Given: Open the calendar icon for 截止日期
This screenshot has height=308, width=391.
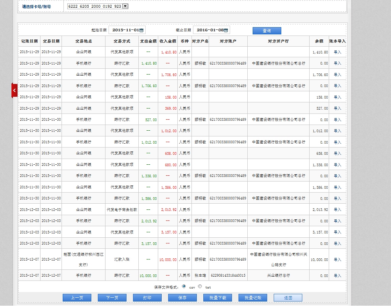Looking at the screenshot, I should [226, 30].
